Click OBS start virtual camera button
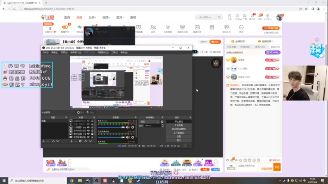 (x=179, y=129)
